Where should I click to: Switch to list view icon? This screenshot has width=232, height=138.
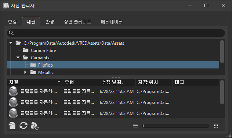pyautogui.click(x=135, y=126)
